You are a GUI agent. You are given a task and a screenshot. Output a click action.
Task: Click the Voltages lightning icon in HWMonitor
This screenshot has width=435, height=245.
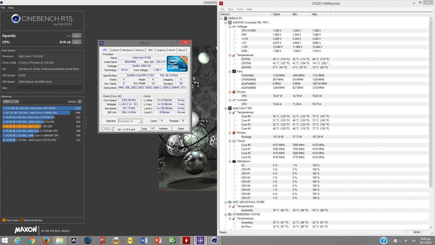(234, 26)
